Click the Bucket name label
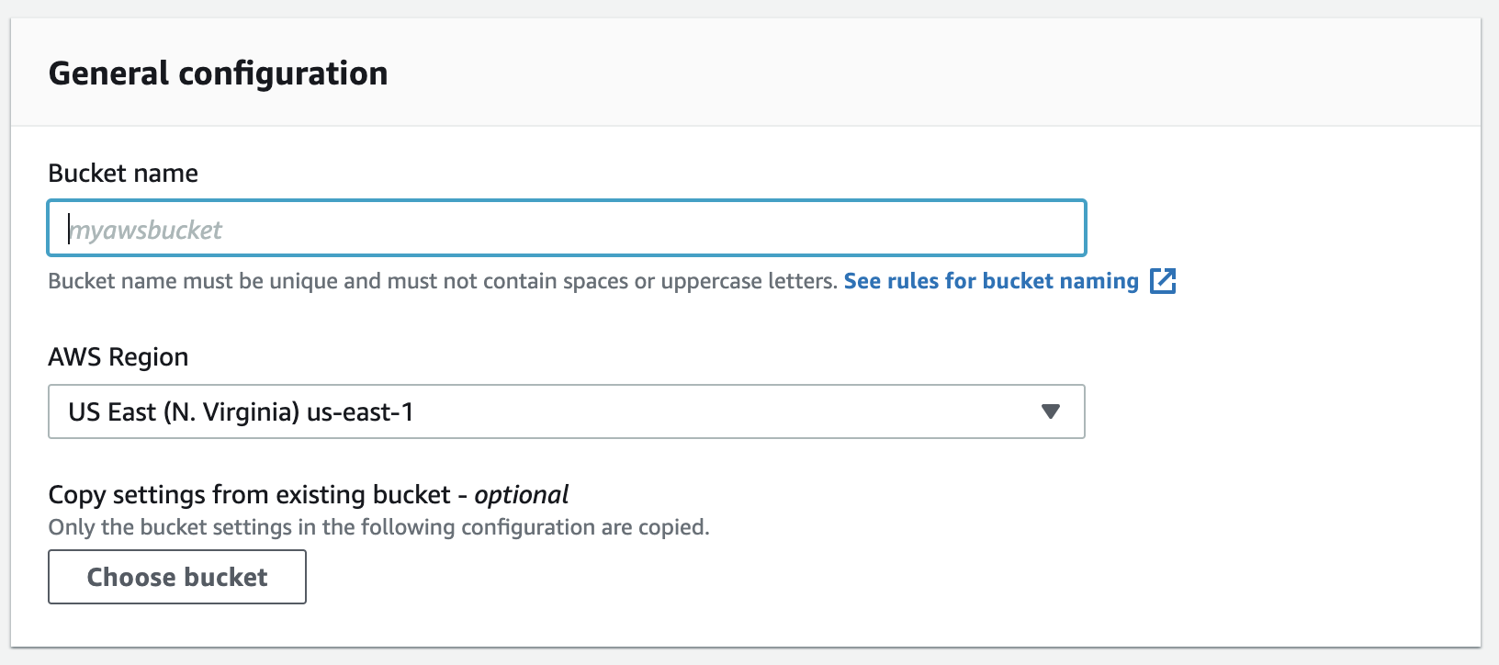Viewport: 1499px width, 665px height. click(x=123, y=173)
